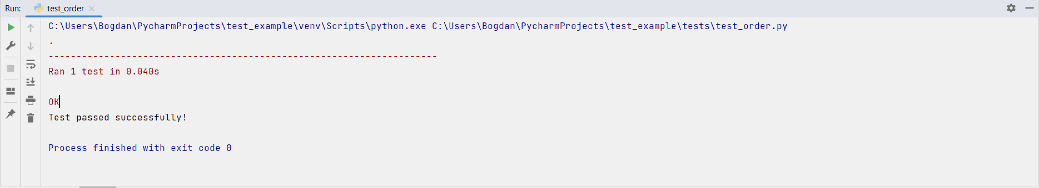
Task: Click the Down the Stack Trace arrow
Action: click(x=31, y=46)
